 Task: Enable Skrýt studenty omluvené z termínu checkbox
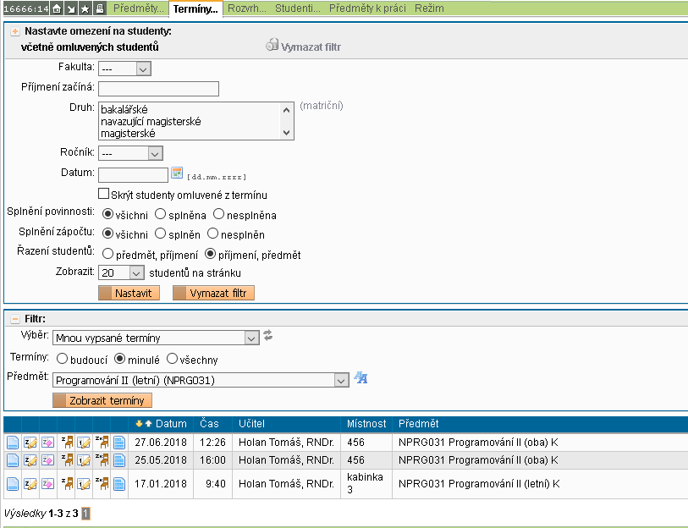tap(103, 195)
